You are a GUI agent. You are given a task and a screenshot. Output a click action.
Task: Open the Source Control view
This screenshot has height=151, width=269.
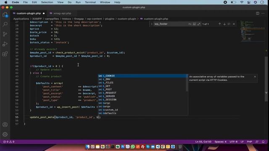[5, 34]
